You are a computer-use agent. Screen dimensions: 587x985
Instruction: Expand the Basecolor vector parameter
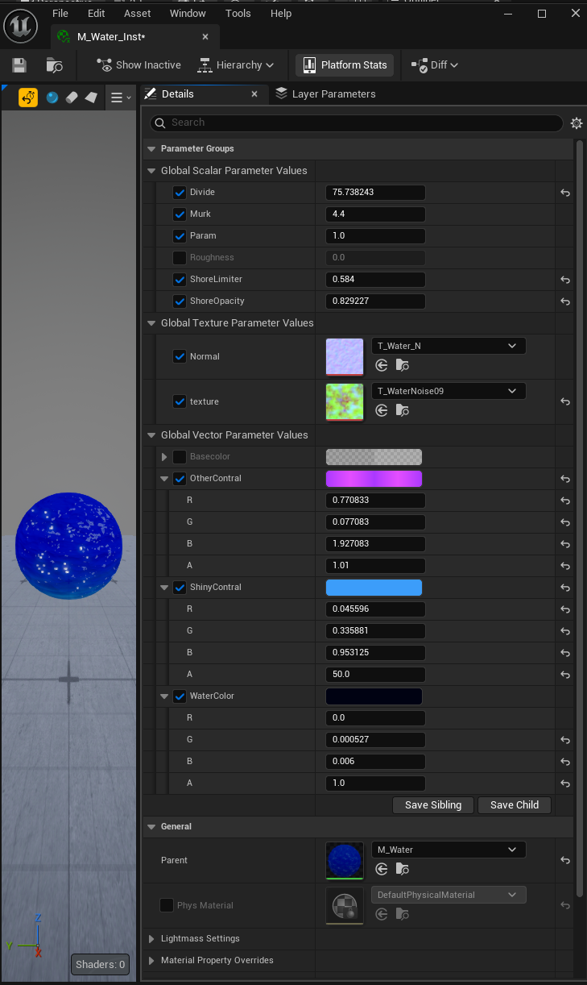coord(164,457)
